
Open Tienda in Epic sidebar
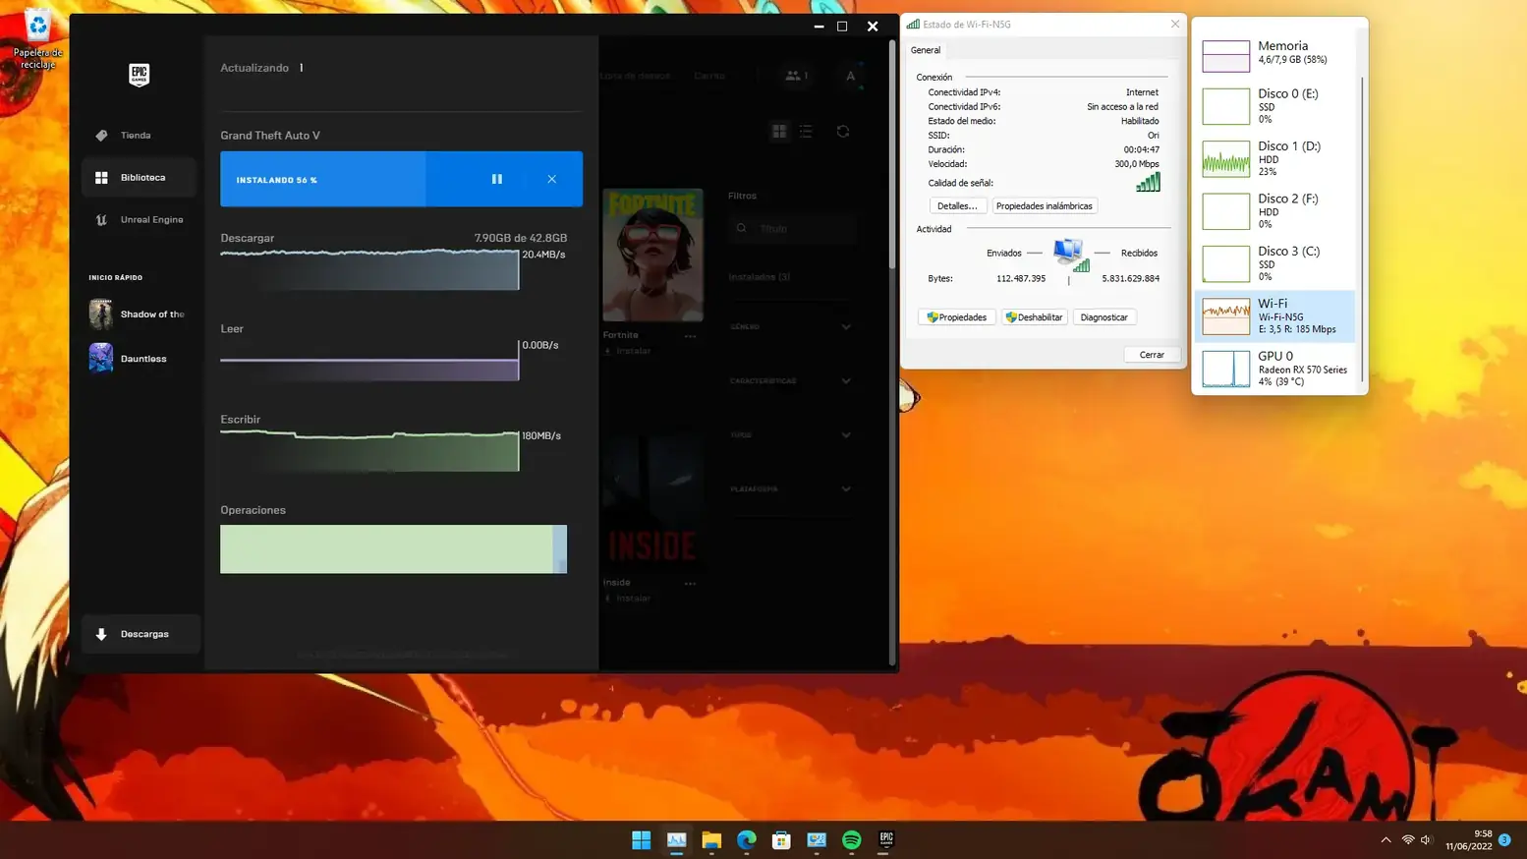coord(136,136)
